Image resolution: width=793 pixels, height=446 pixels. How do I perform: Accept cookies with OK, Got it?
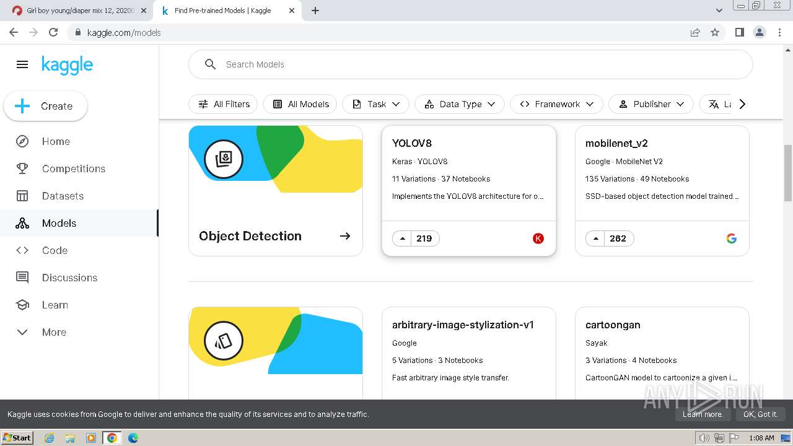(x=760, y=414)
